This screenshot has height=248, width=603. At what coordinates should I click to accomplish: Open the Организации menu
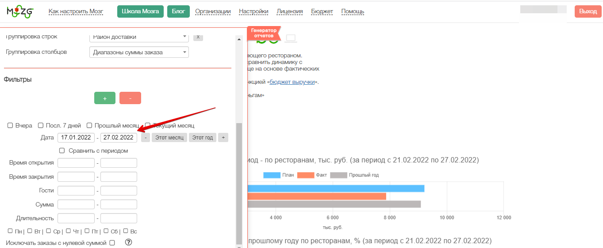(x=213, y=11)
